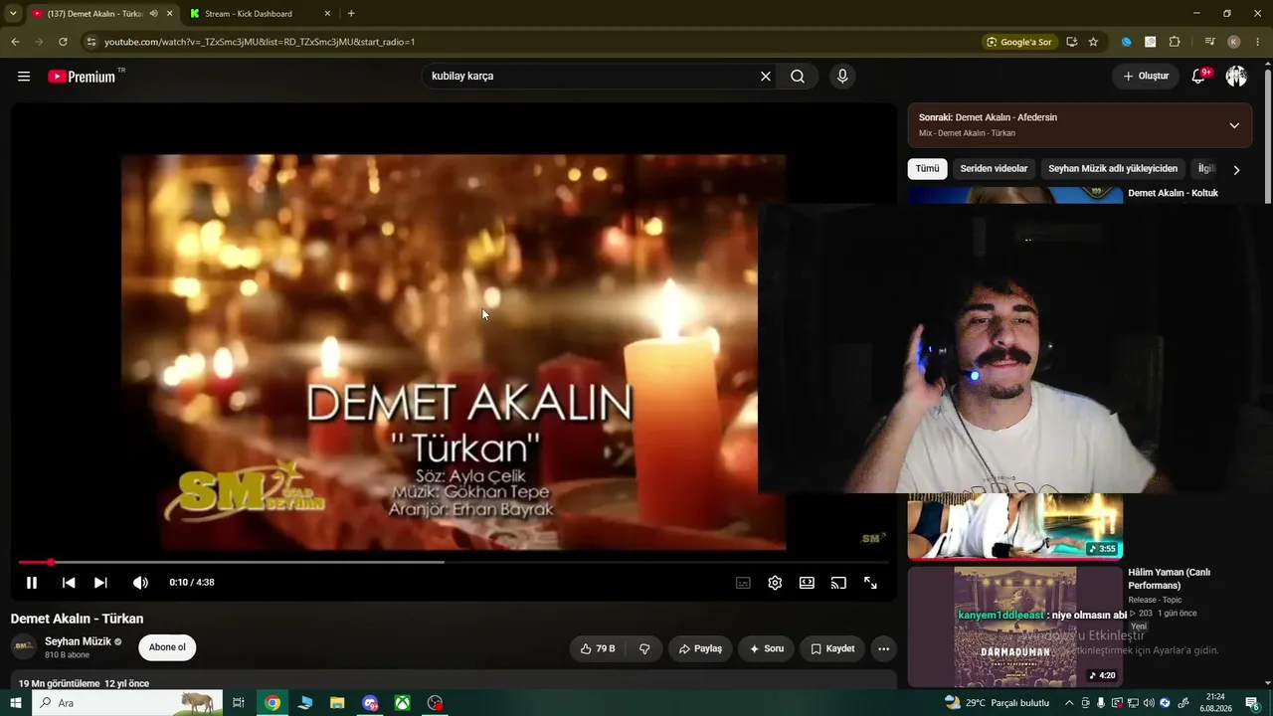1273x716 pixels.
Task: Show hidden system tray icons
Action: (1070, 703)
